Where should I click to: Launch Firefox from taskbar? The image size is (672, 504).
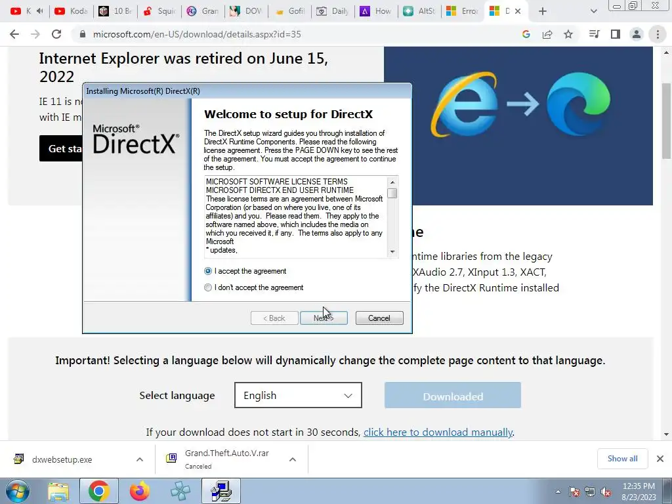(x=140, y=491)
